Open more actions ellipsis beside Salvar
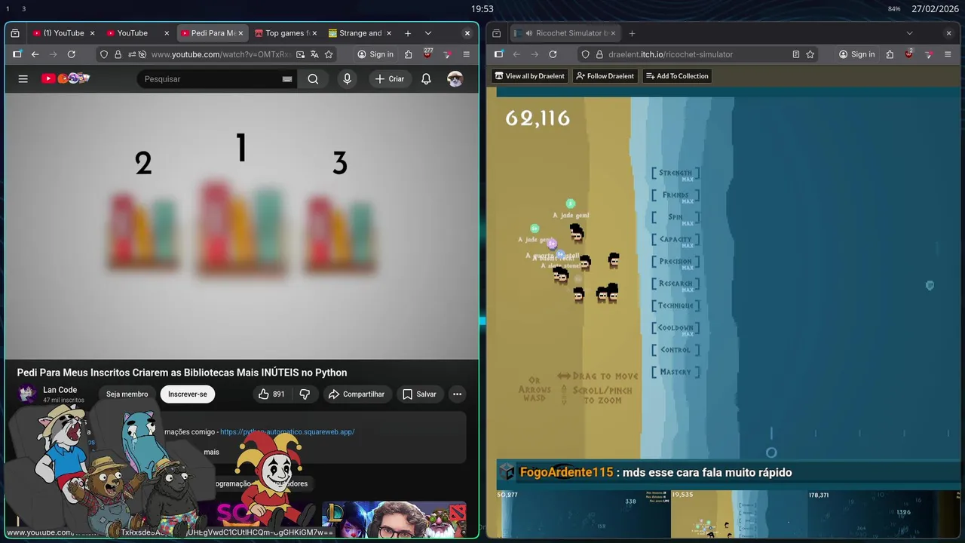This screenshot has width=965, height=543. click(x=457, y=394)
